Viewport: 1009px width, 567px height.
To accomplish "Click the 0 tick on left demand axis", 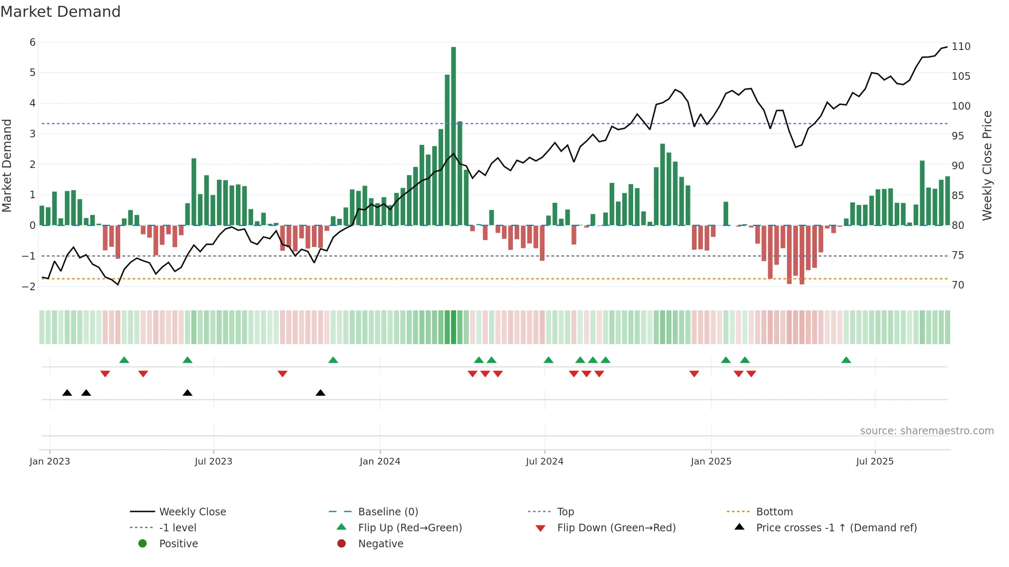I will pyautogui.click(x=33, y=226).
